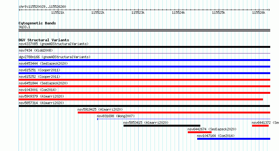Click the blue nsv615251 variant bar

144,73
